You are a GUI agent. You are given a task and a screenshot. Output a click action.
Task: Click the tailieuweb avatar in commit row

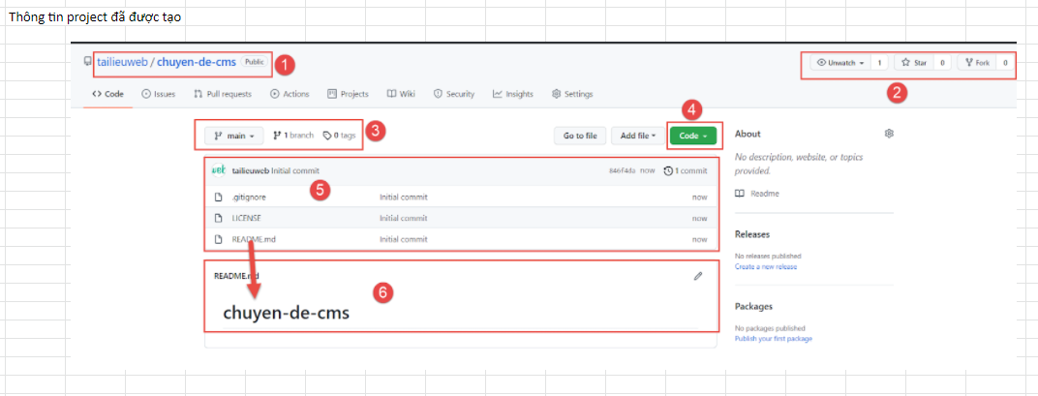pos(219,170)
